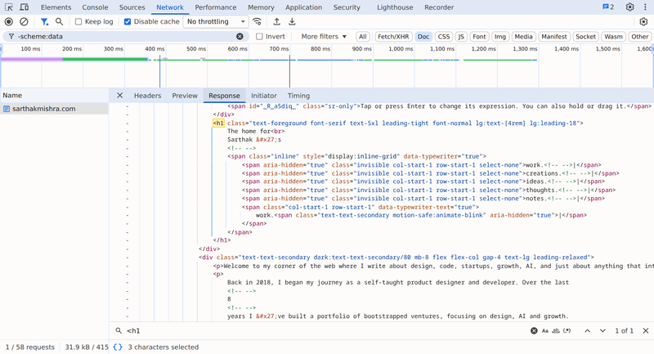Screen dimensions: 654x354
Task: Open the Sources tab
Action: pyautogui.click(x=132, y=7)
